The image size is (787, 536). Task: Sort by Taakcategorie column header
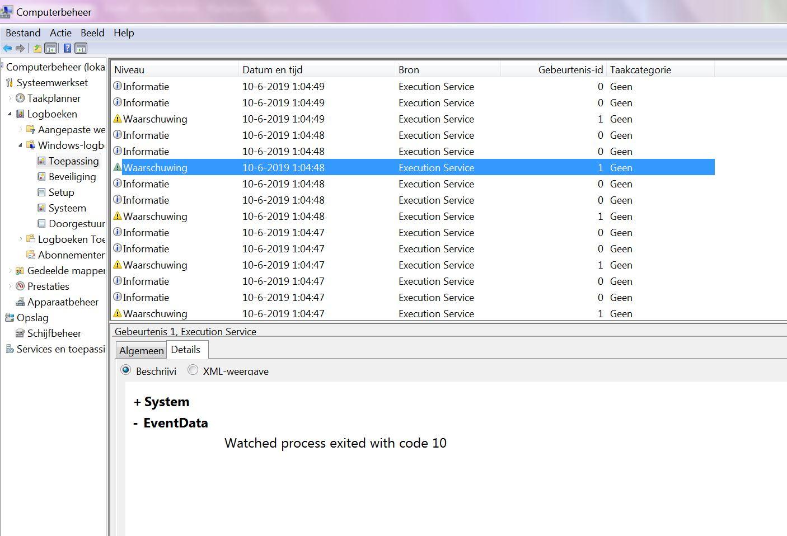tap(660, 70)
